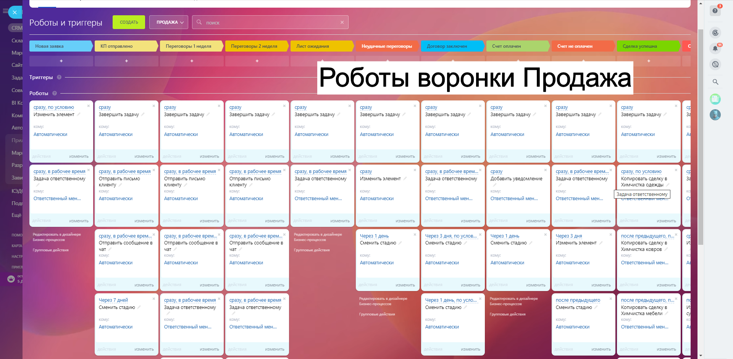The width and height of the screenshot is (733, 359).
Task: Open the help hint next to Роботы
Action: pyautogui.click(x=55, y=93)
